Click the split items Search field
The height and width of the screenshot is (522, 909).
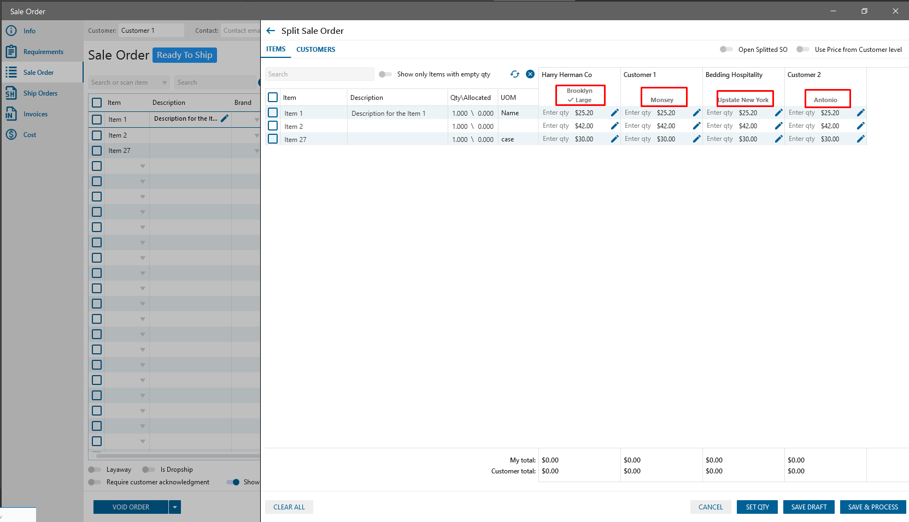click(320, 74)
